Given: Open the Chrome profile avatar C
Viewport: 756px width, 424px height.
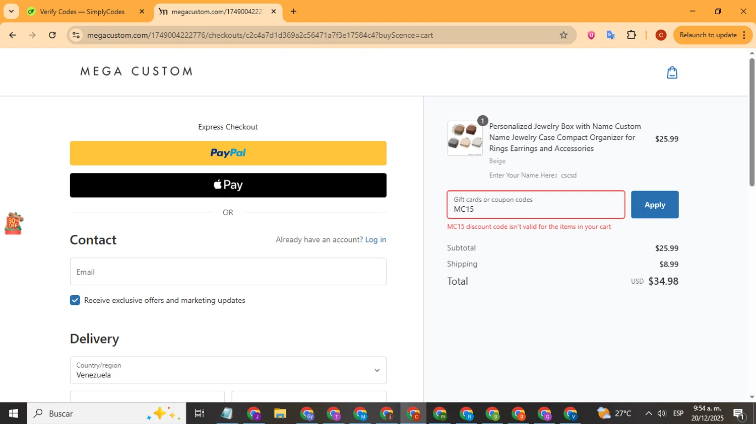Looking at the screenshot, I should point(661,35).
